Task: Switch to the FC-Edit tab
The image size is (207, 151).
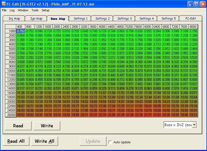Action: [190, 18]
